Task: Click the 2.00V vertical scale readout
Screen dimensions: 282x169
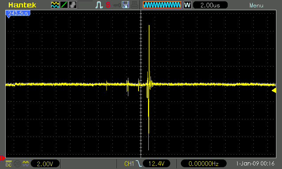Action: click(x=45, y=164)
